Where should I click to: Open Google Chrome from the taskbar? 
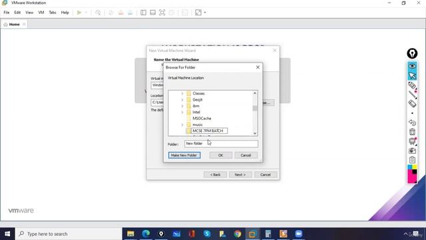click(238, 234)
